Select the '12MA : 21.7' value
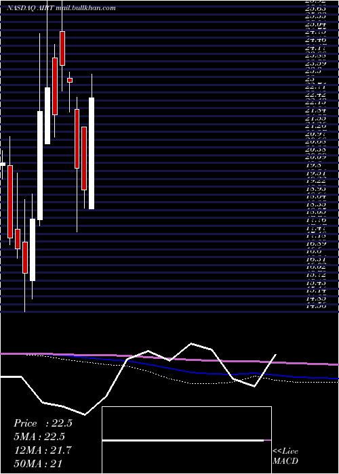This screenshot has height=474, width=339. pyautogui.click(x=43, y=450)
